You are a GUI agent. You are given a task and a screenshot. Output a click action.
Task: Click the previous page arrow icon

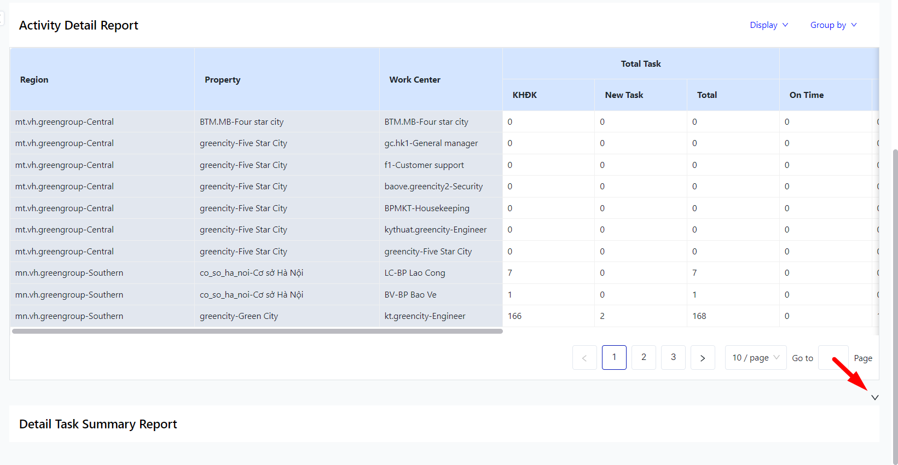[x=584, y=358]
